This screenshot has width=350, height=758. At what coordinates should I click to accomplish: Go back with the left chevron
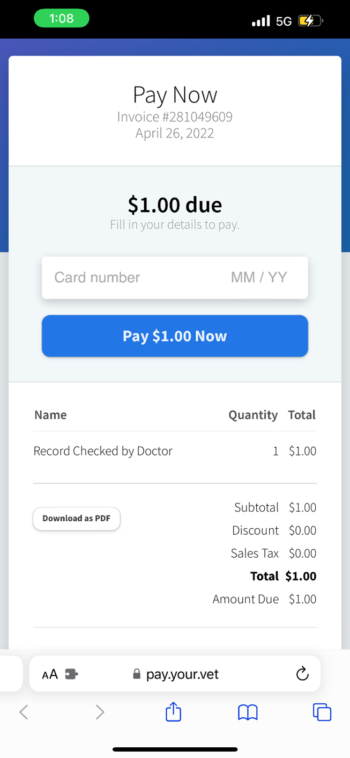coord(24,712)
